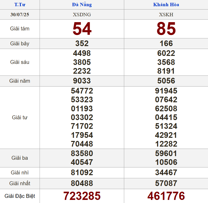Open the Đà Nẵng lottery link
The image size is (208, 203).
coord(82,5)
